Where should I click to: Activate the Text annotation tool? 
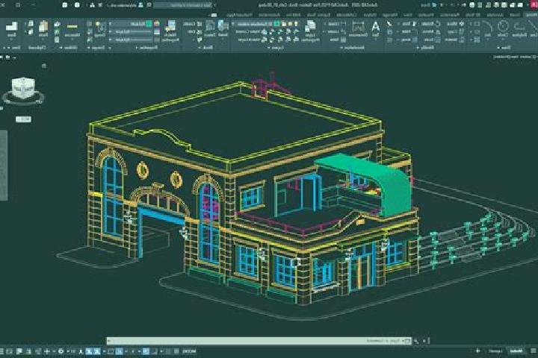[x=375, y=29]
